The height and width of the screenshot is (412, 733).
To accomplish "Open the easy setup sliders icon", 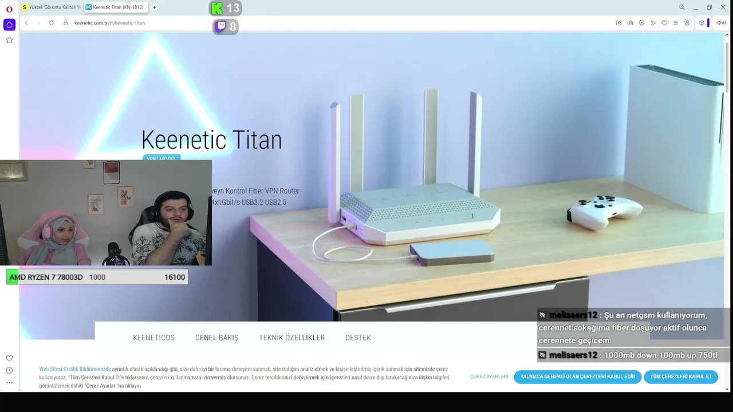I will (x=676, y=23).
